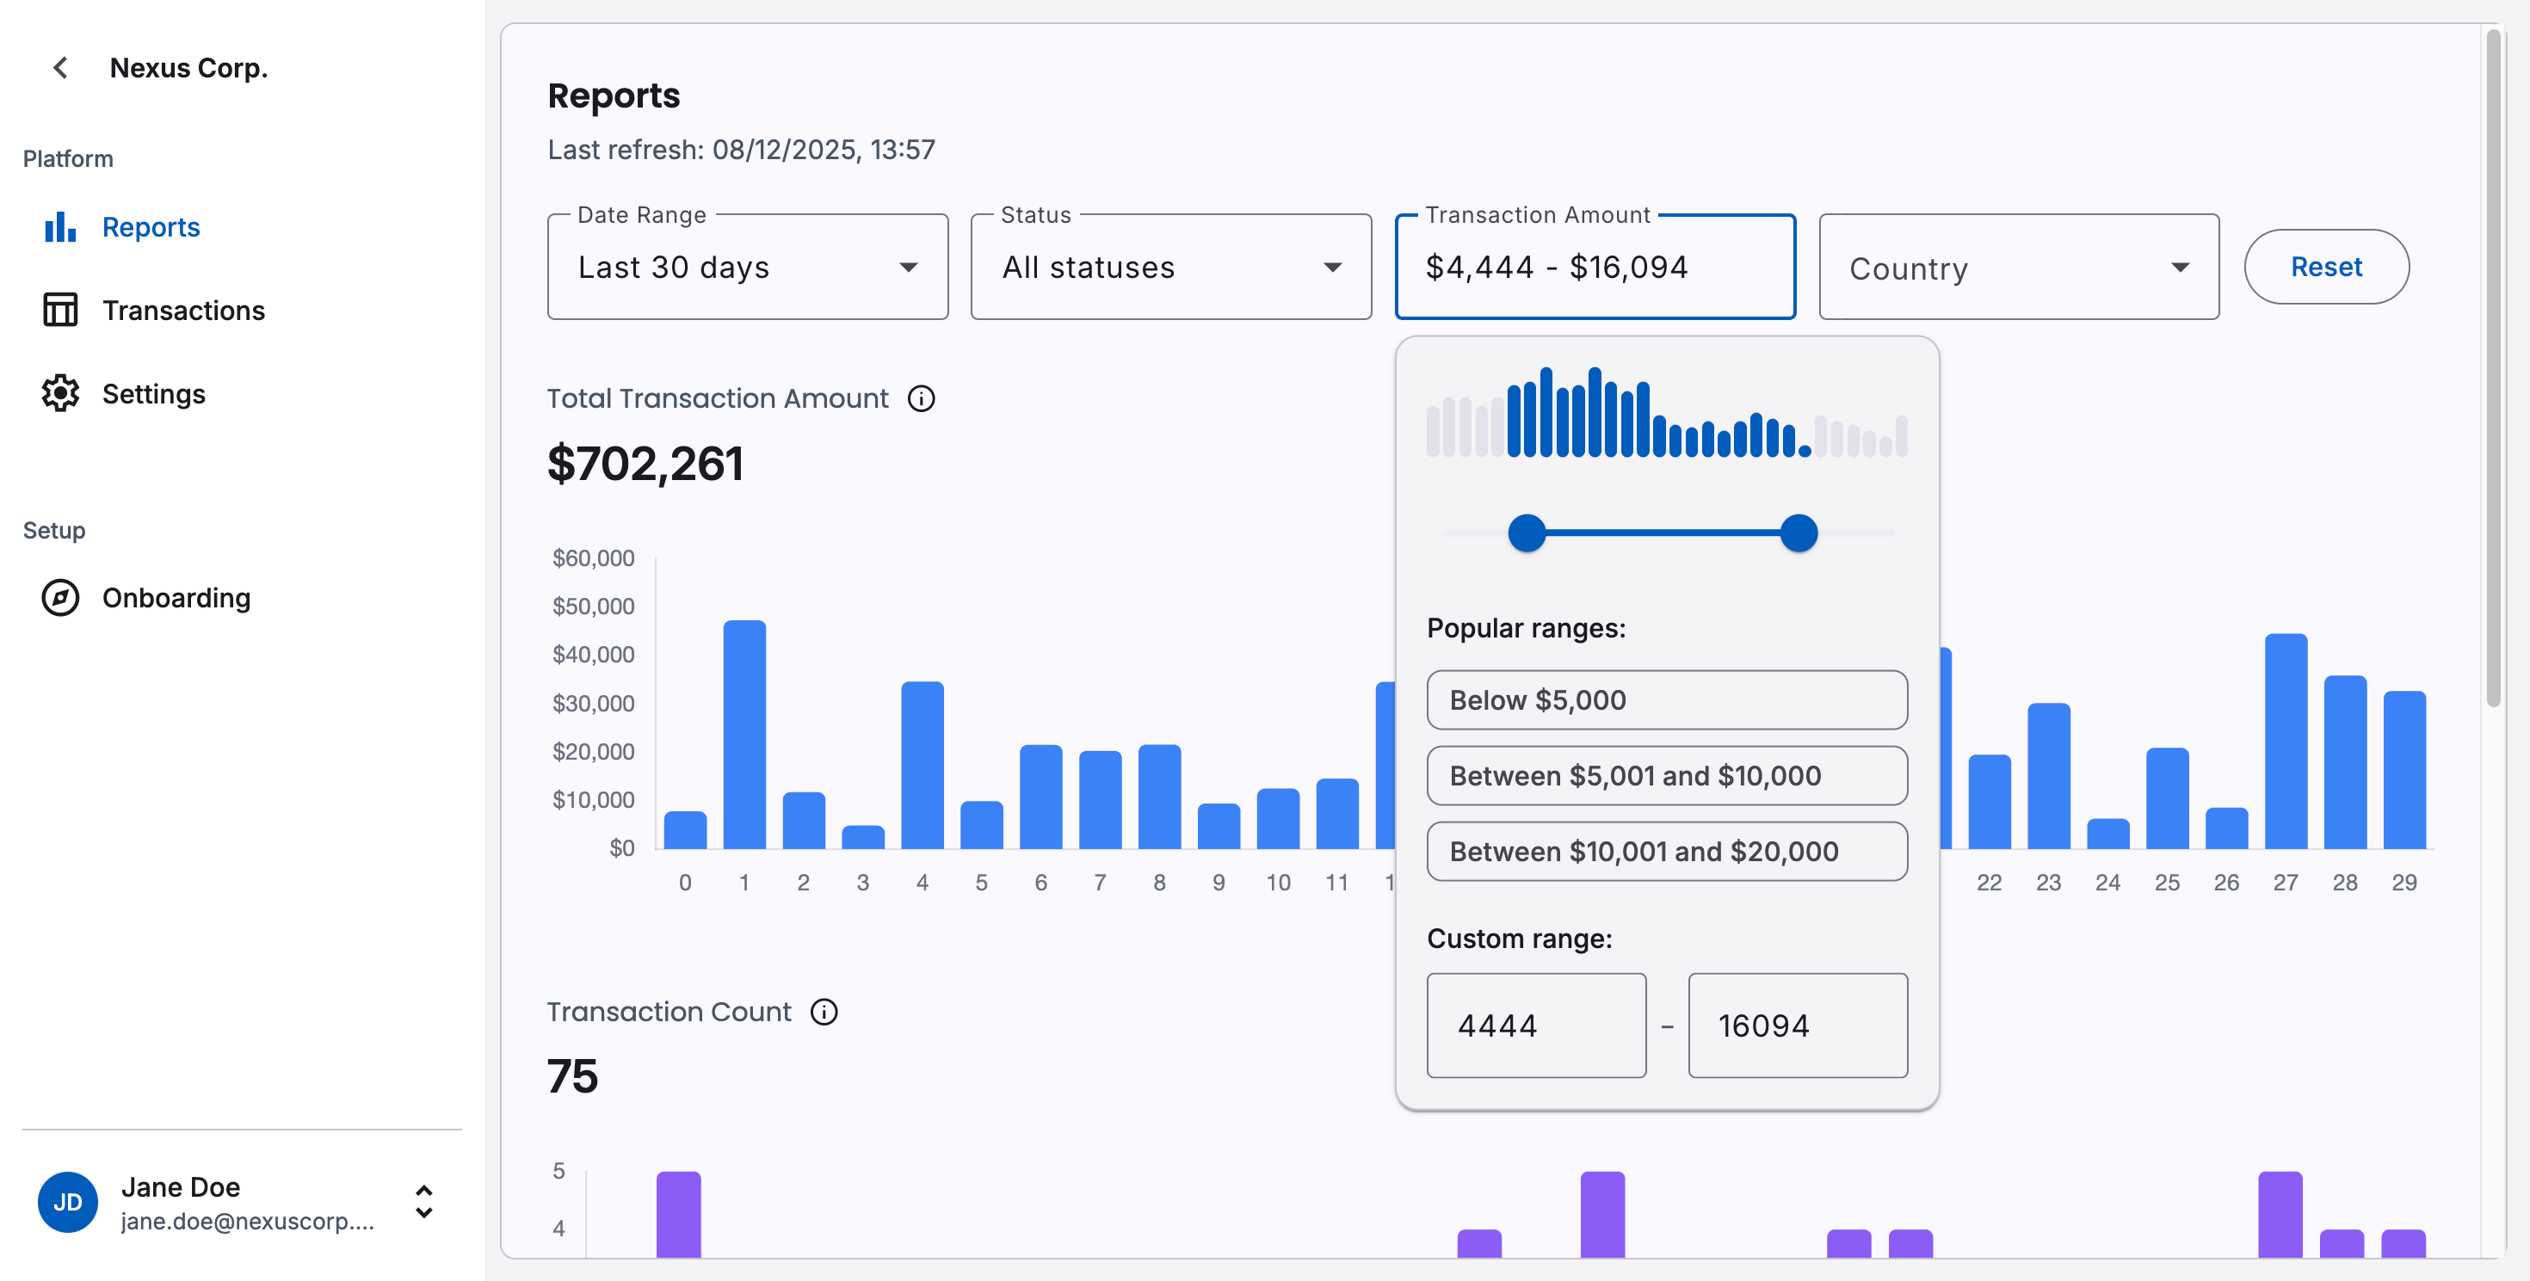Click the left handle of the amount slider
2530x1281 pixels.
coord(1528,533)
